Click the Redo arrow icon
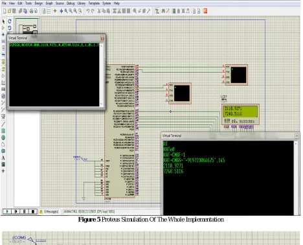Screen dimensions: 303x245 click(x=93, y=11)
